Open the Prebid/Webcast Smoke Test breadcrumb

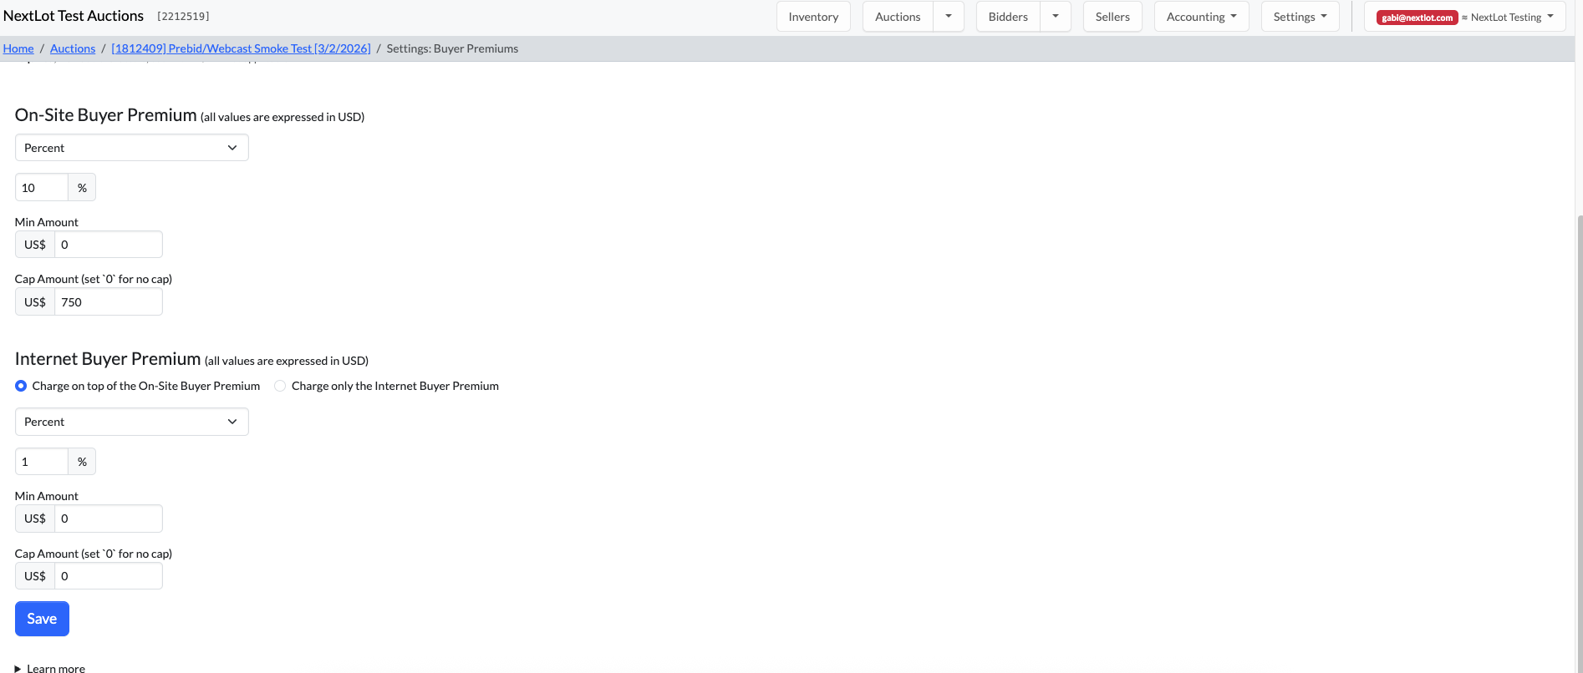point(241,48)
